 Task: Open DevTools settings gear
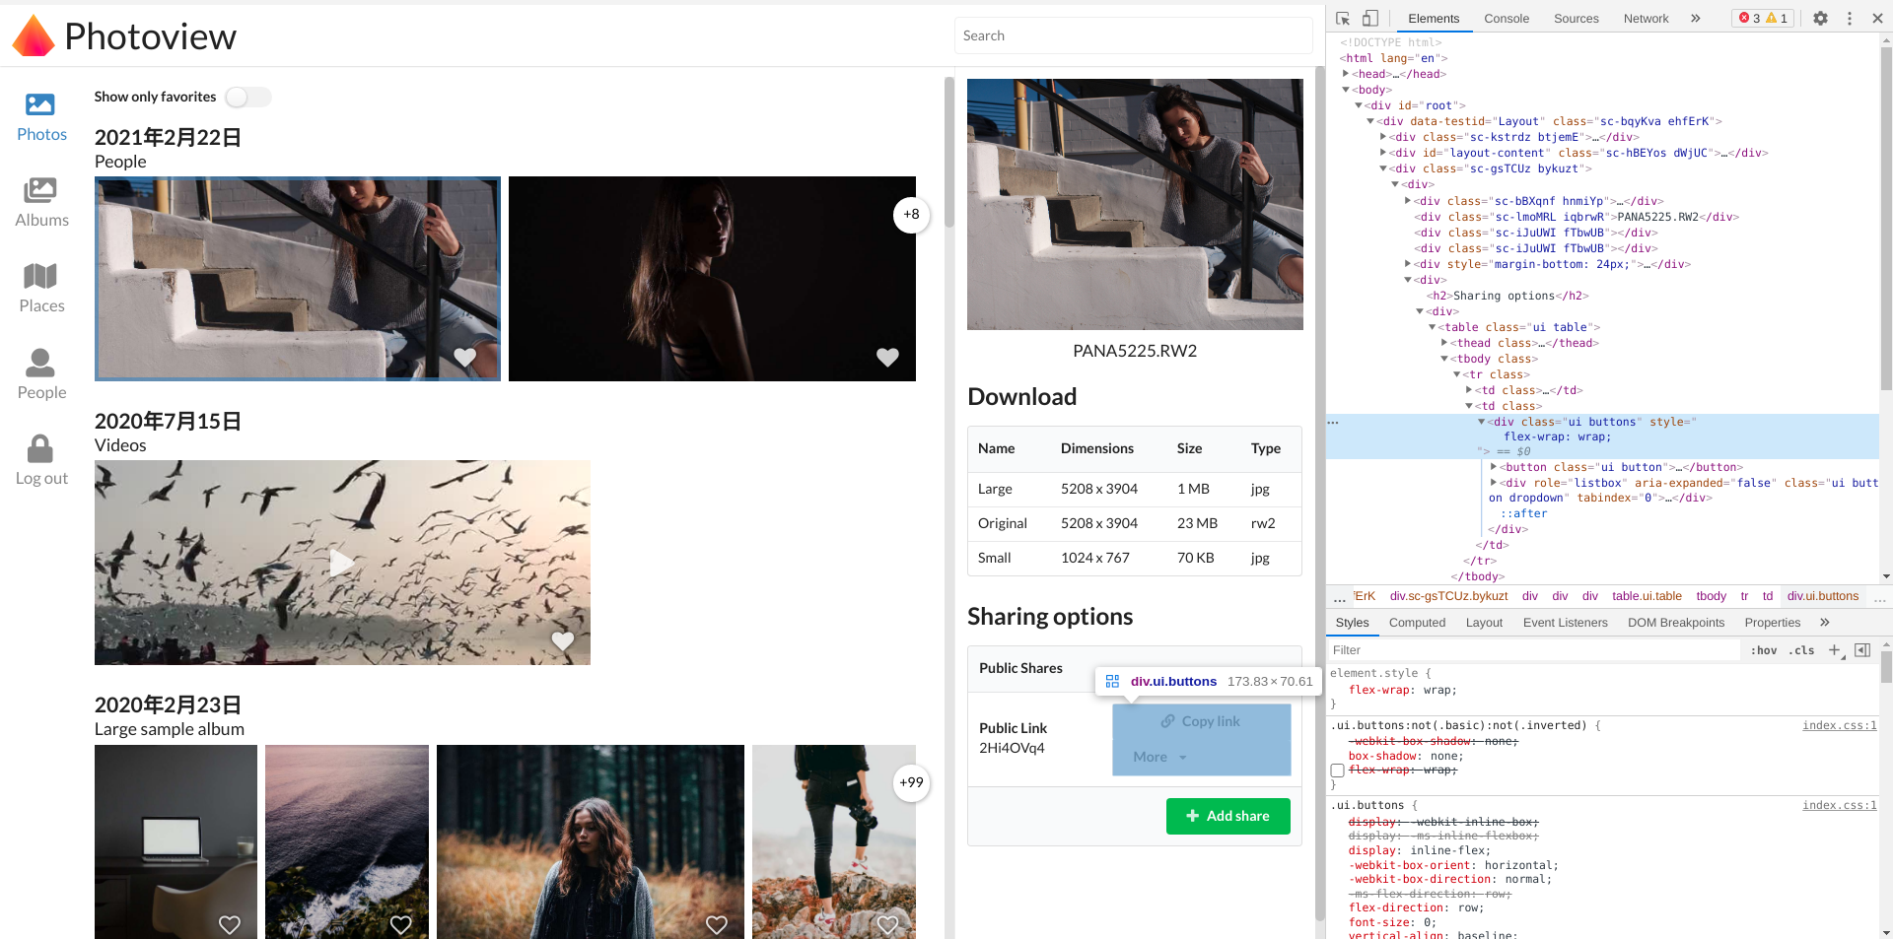[x=1821, y=18]
